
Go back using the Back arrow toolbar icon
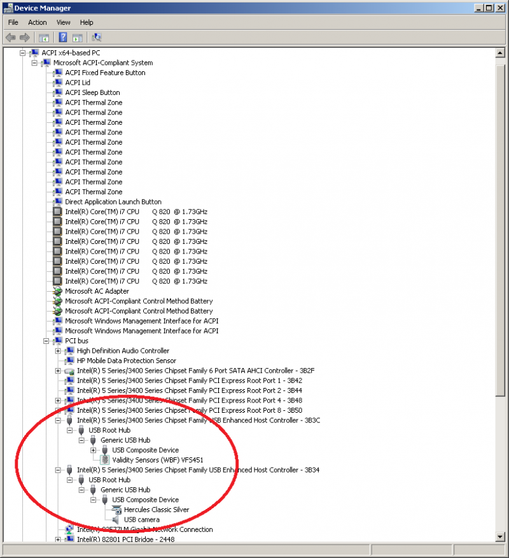click(x=11, y=38)
